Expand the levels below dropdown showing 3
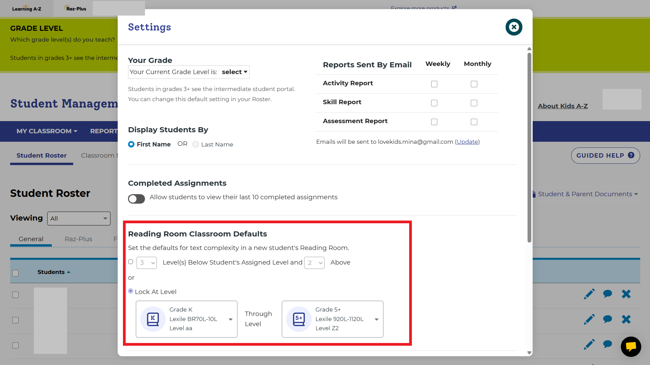The image size is (650, 365). (146, 263)
